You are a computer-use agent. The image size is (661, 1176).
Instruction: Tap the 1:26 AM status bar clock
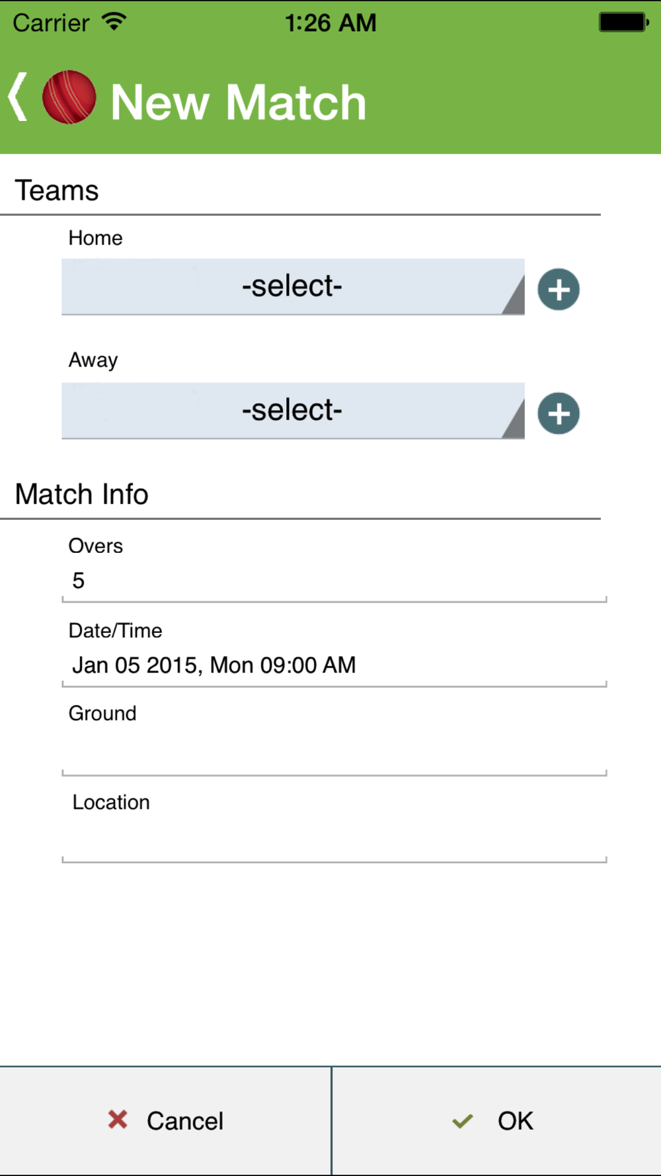pos(330,23)
